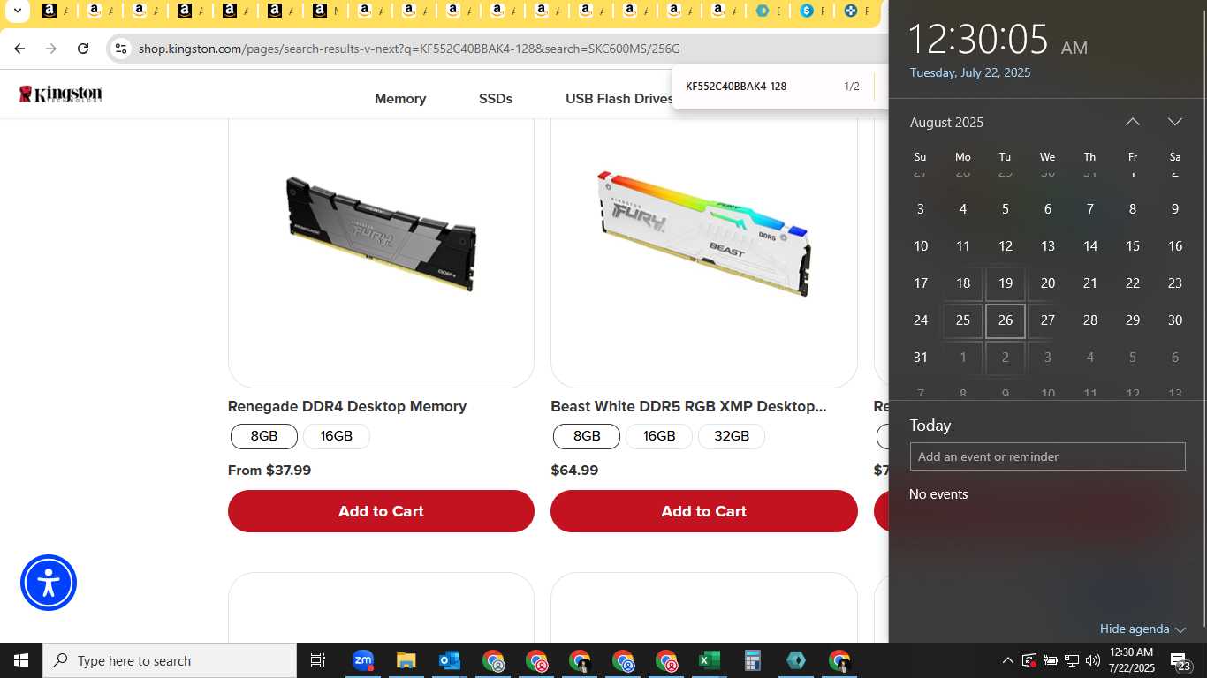Click Beast white RGB memory image
1207x678 pixels.
pos(704,234)
